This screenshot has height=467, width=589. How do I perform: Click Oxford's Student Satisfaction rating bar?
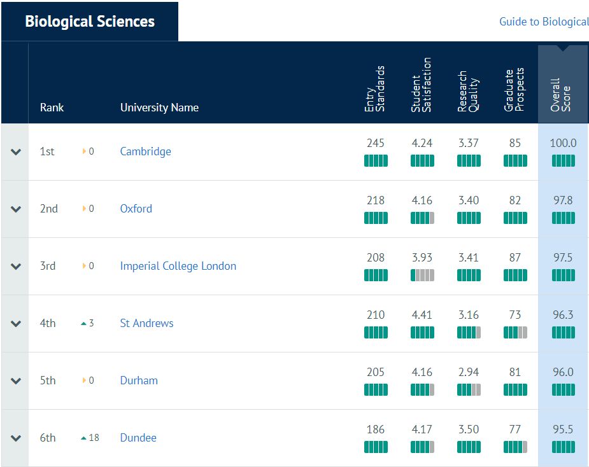click(422, 218)
